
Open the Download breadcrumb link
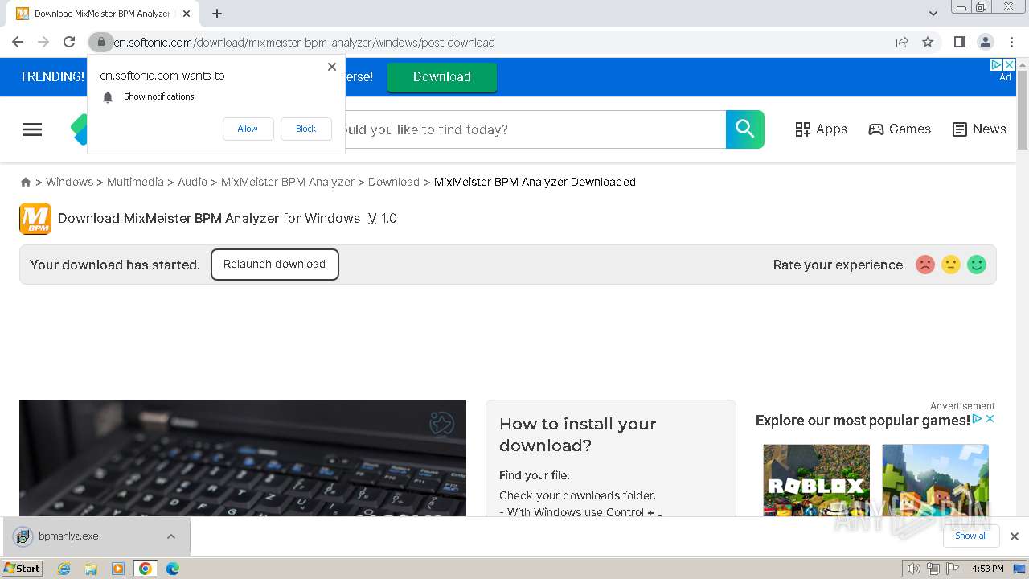pos(393,182)
